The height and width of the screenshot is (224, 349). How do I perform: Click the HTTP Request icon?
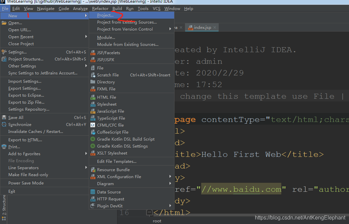pyautogui.click(x=93, y=199)
